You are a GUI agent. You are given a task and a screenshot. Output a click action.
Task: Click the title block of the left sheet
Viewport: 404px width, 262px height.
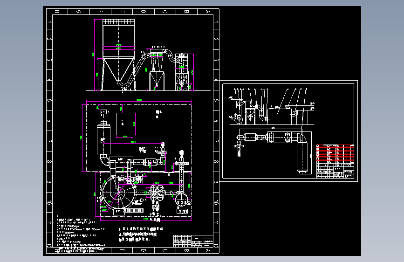(x=193, y=241)
